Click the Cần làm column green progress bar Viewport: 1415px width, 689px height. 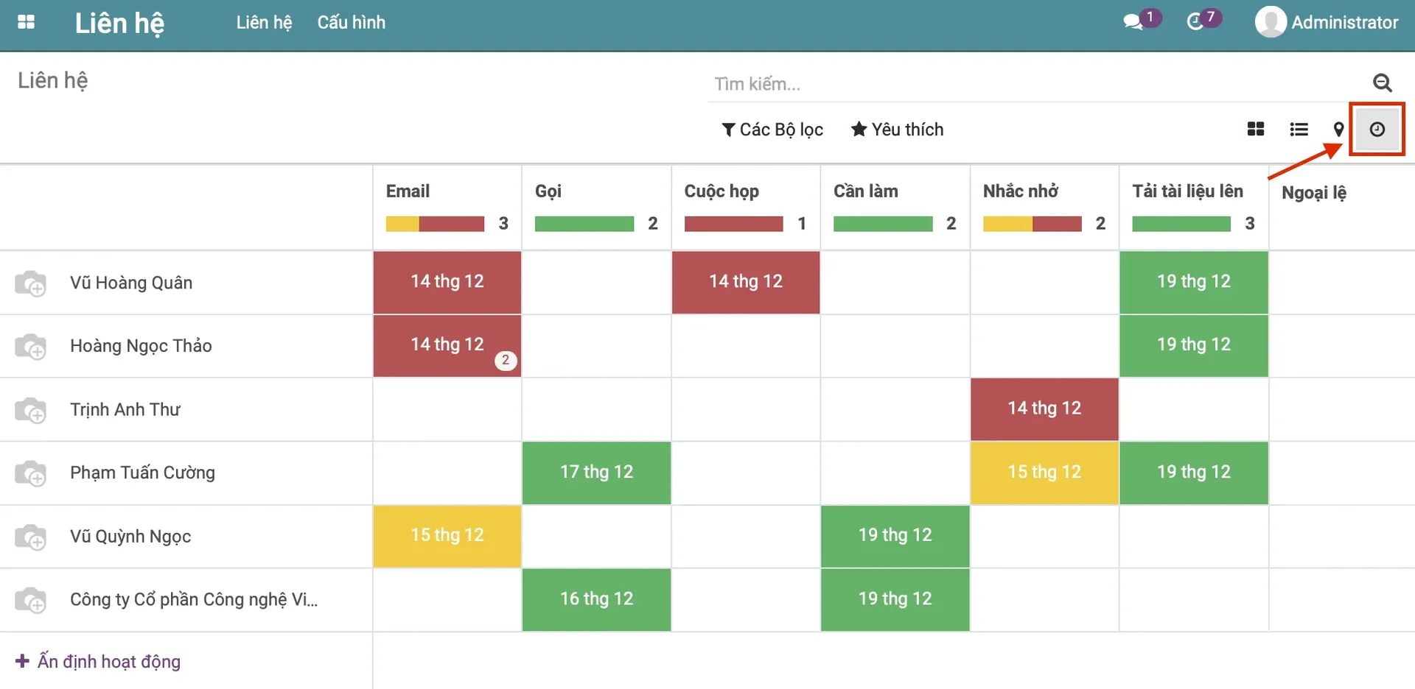(883, 224)
